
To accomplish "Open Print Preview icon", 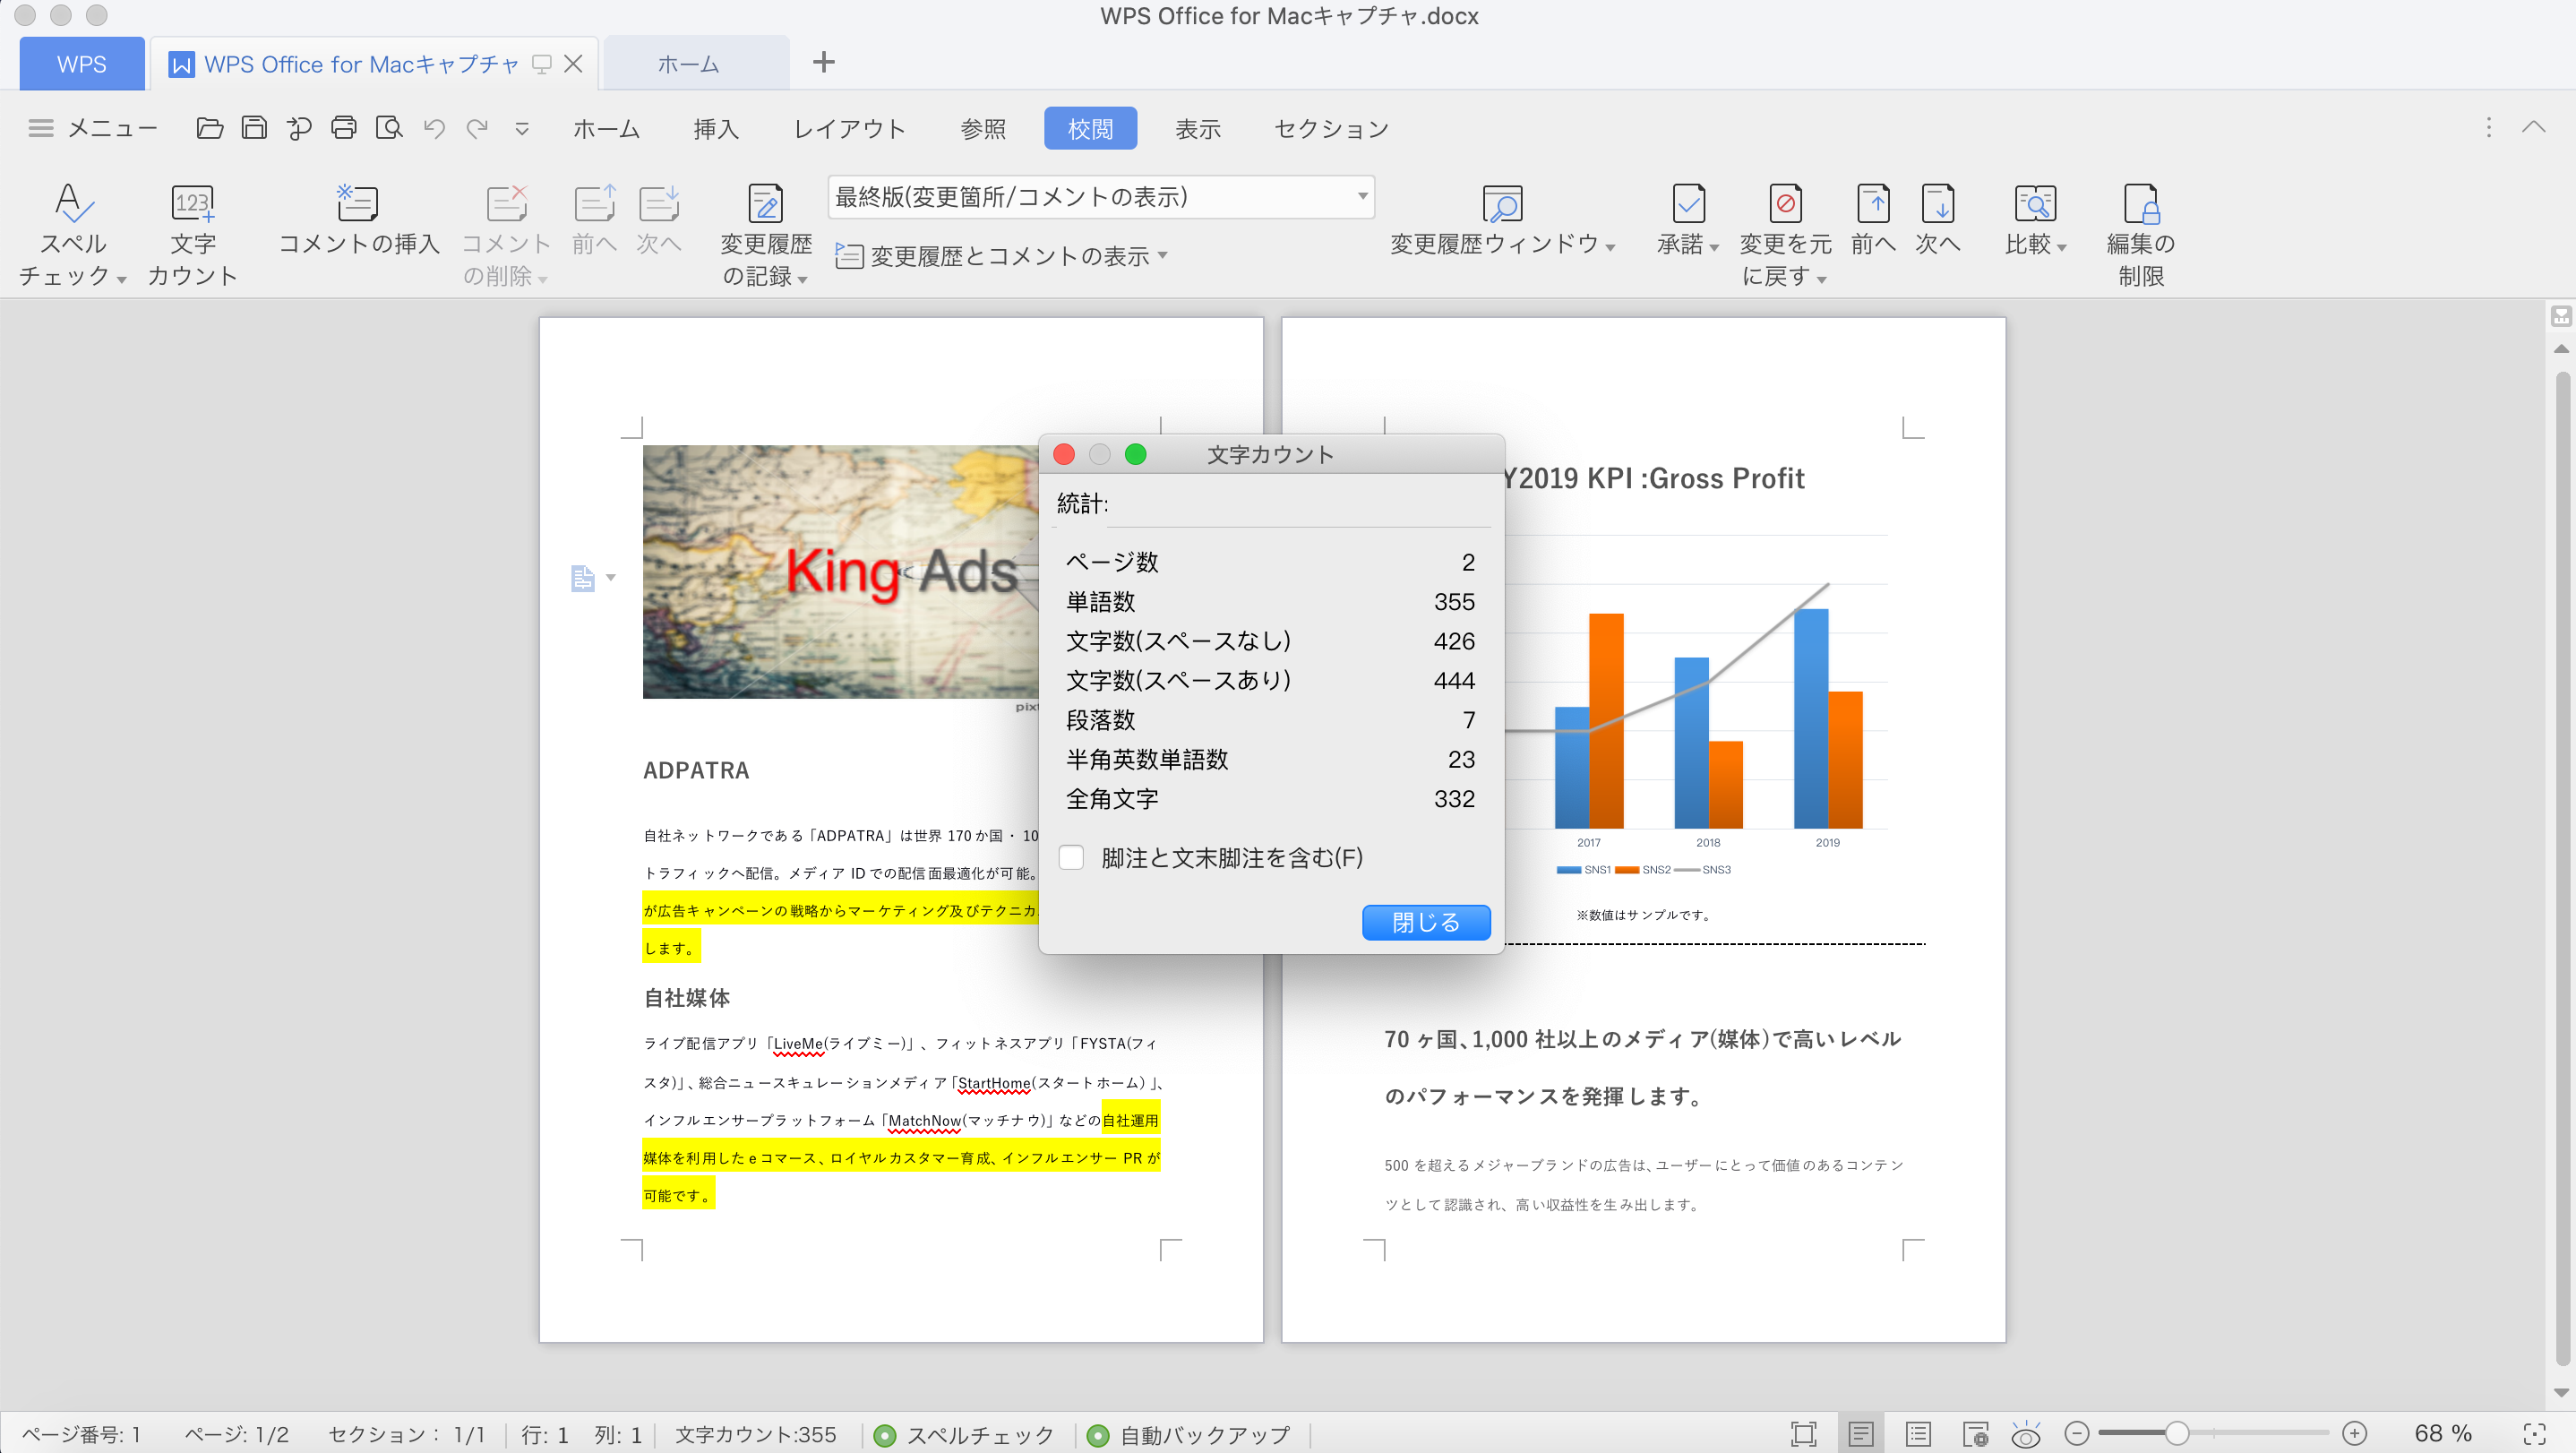I will coord(389,128).
